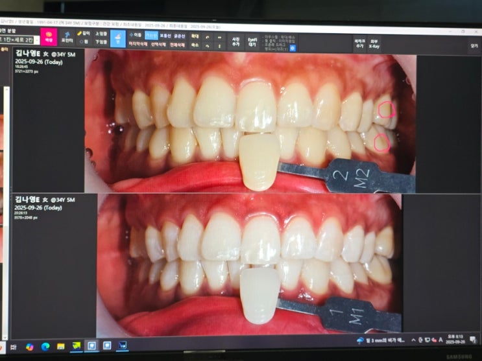Click the horizontal flip icon
The width and height of the screenshot is (482, 361).
219,37
